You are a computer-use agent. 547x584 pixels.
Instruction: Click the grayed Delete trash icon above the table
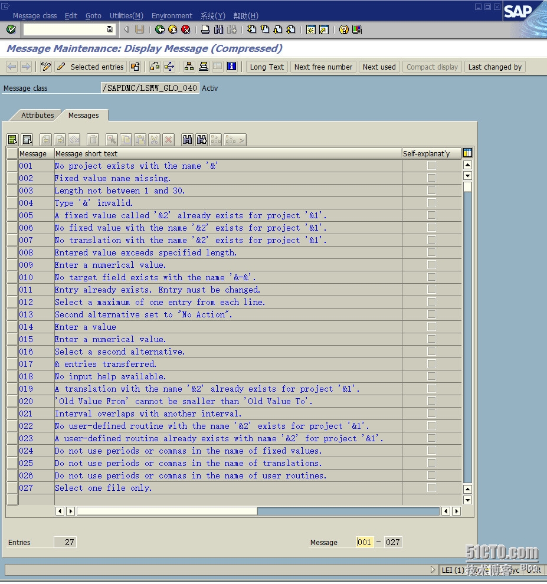tap(93, 140)
